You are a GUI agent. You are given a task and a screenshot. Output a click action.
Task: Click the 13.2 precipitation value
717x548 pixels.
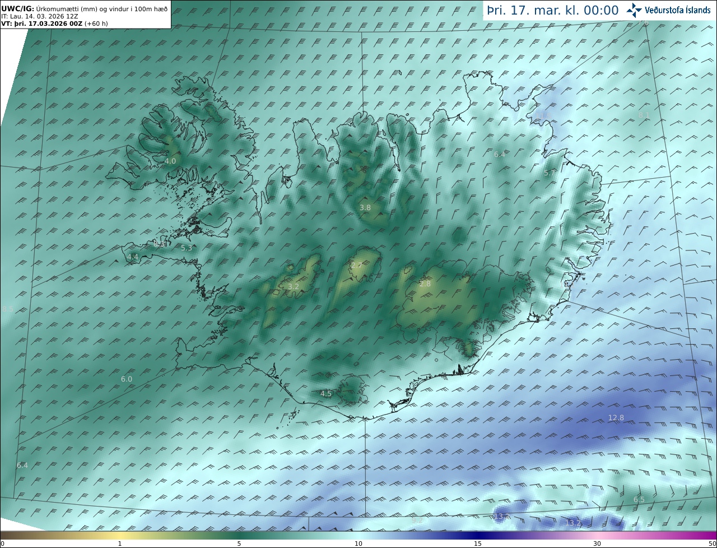573,523
